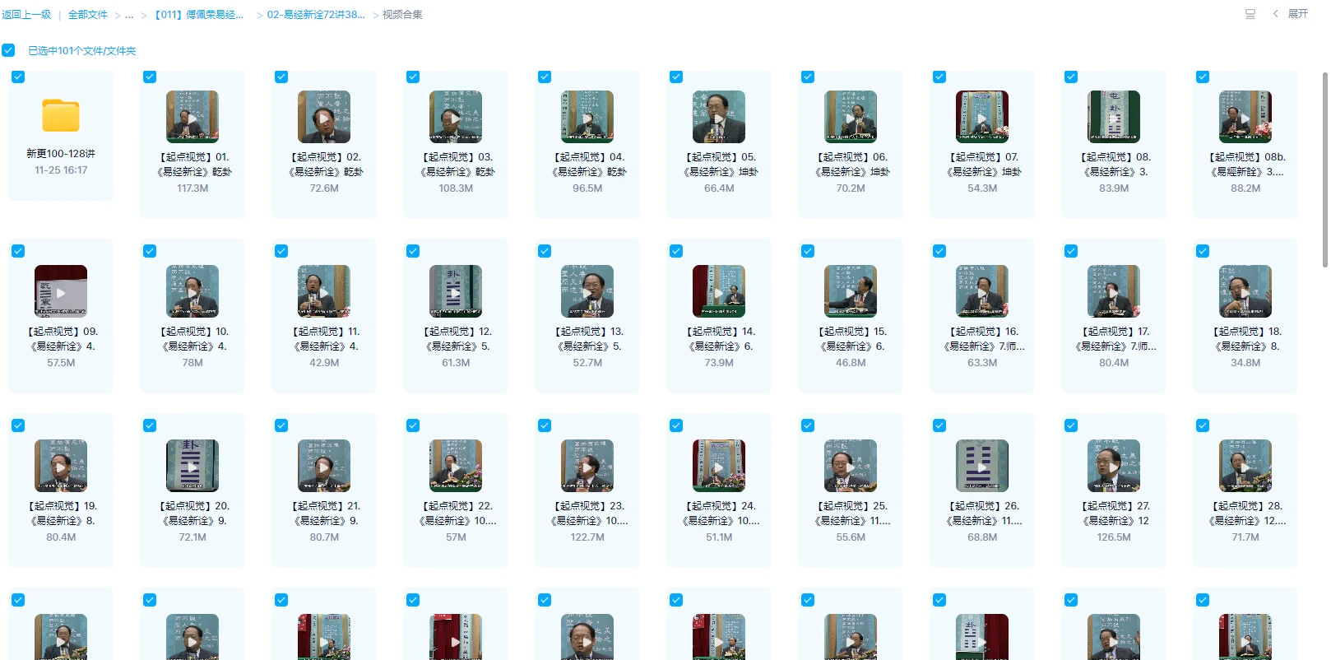Click the folder date 11-25 16:17
The height and width of the screenshot is (660, 1331).
pyautogui.click(x=61, y=170)
